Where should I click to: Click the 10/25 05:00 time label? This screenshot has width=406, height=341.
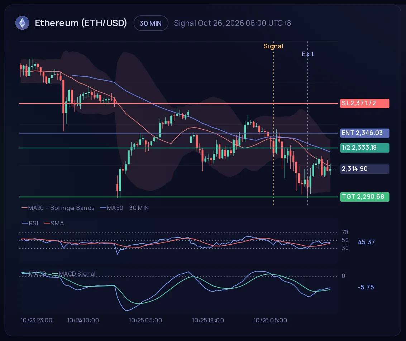coord(145,320)
